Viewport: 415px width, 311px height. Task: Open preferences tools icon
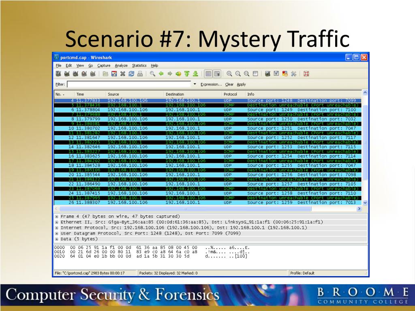pyautogui.click(x=293, y=74)
